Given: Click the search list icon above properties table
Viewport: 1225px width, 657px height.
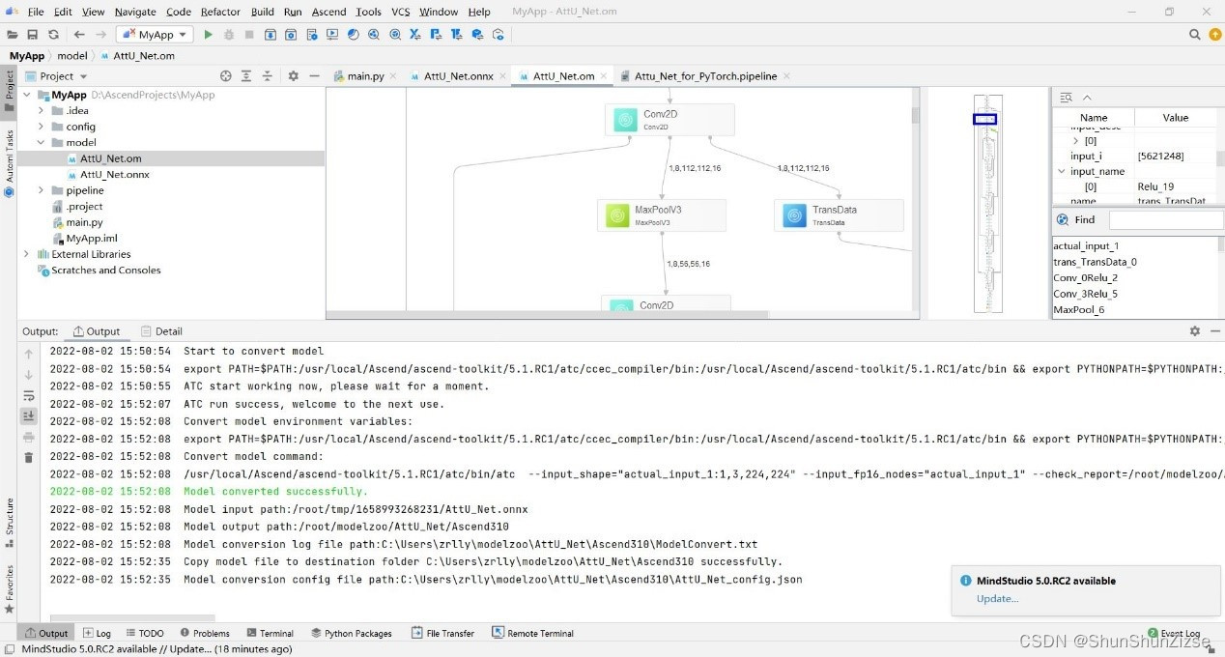Looking at the screenshot, I should click(x=1066, y=98).
